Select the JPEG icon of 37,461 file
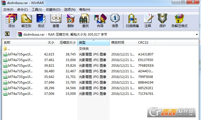The height and width of the screenshot is (120, 201). pos(5,60)
